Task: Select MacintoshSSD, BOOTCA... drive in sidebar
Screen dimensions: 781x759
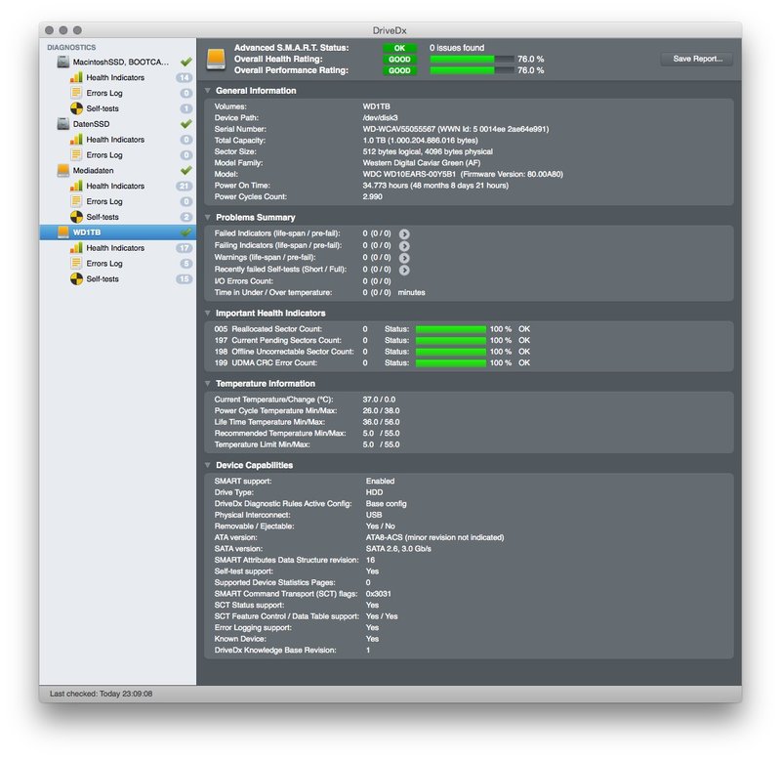Action: coord(117,62)
